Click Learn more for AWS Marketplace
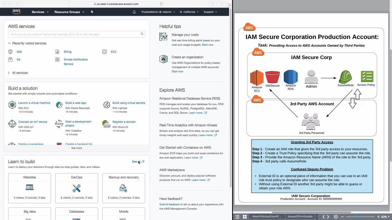 click(x=201, y=180)
